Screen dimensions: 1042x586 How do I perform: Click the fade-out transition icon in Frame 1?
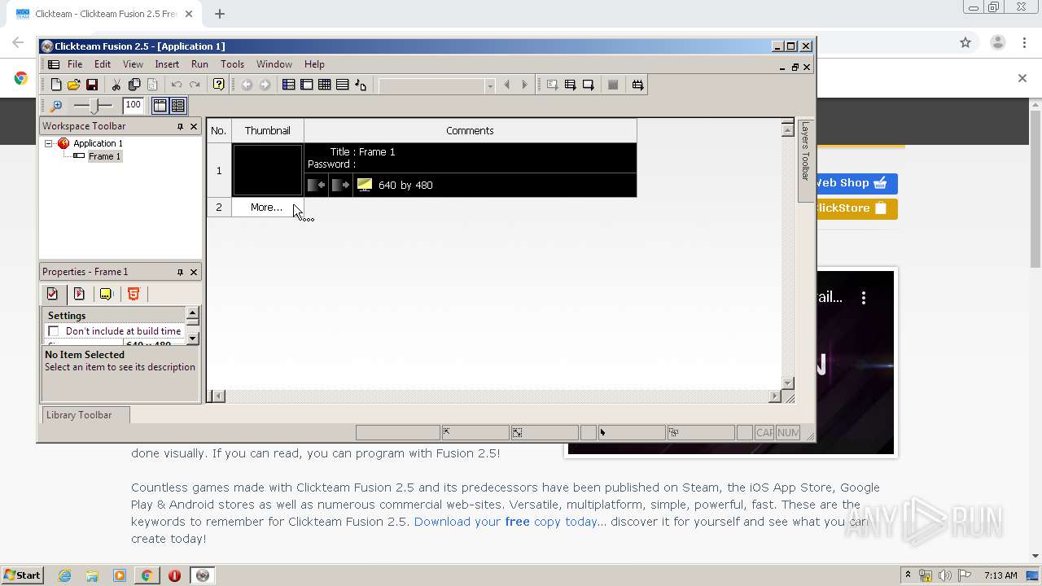pyautogui.click(x=340, y=185)
